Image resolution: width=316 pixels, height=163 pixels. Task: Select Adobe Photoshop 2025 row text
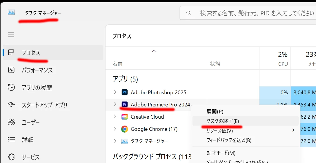tap(158, 93)
